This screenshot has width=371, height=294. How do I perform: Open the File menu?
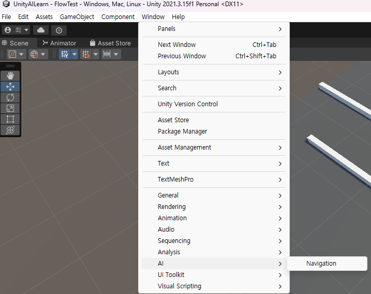(x=6, y=17)
